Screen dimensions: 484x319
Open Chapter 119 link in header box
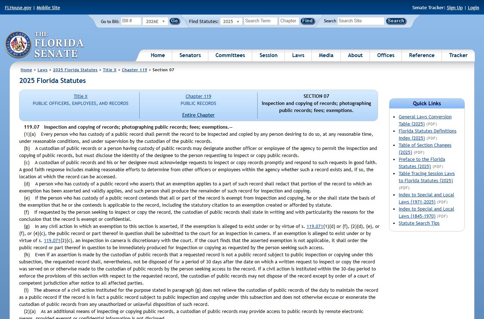[x=198, y=96]
